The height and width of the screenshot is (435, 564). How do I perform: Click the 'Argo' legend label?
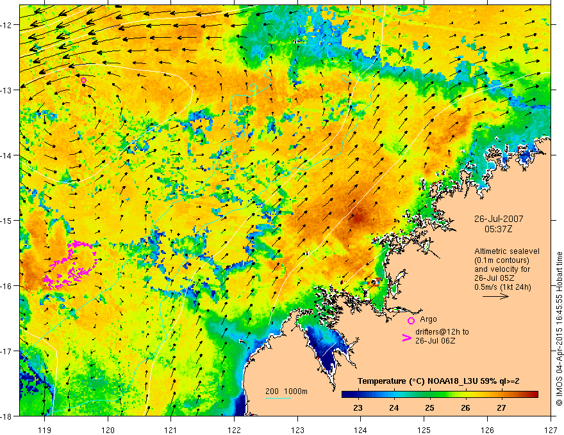(x=428, y=319)
